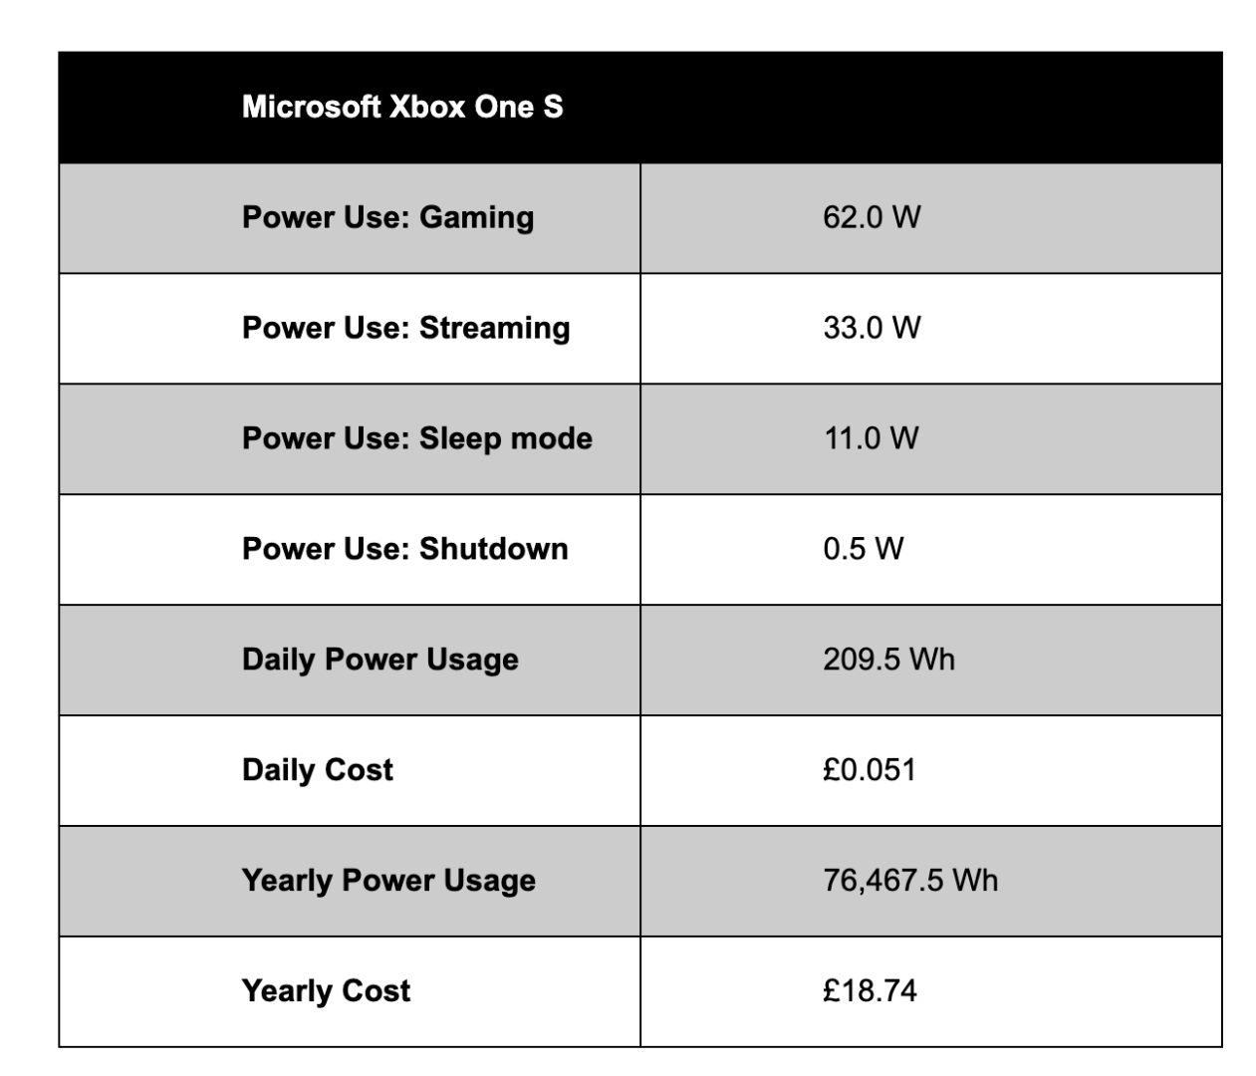
Task: Click the 62.0 W value
Action: coord(872,217)
